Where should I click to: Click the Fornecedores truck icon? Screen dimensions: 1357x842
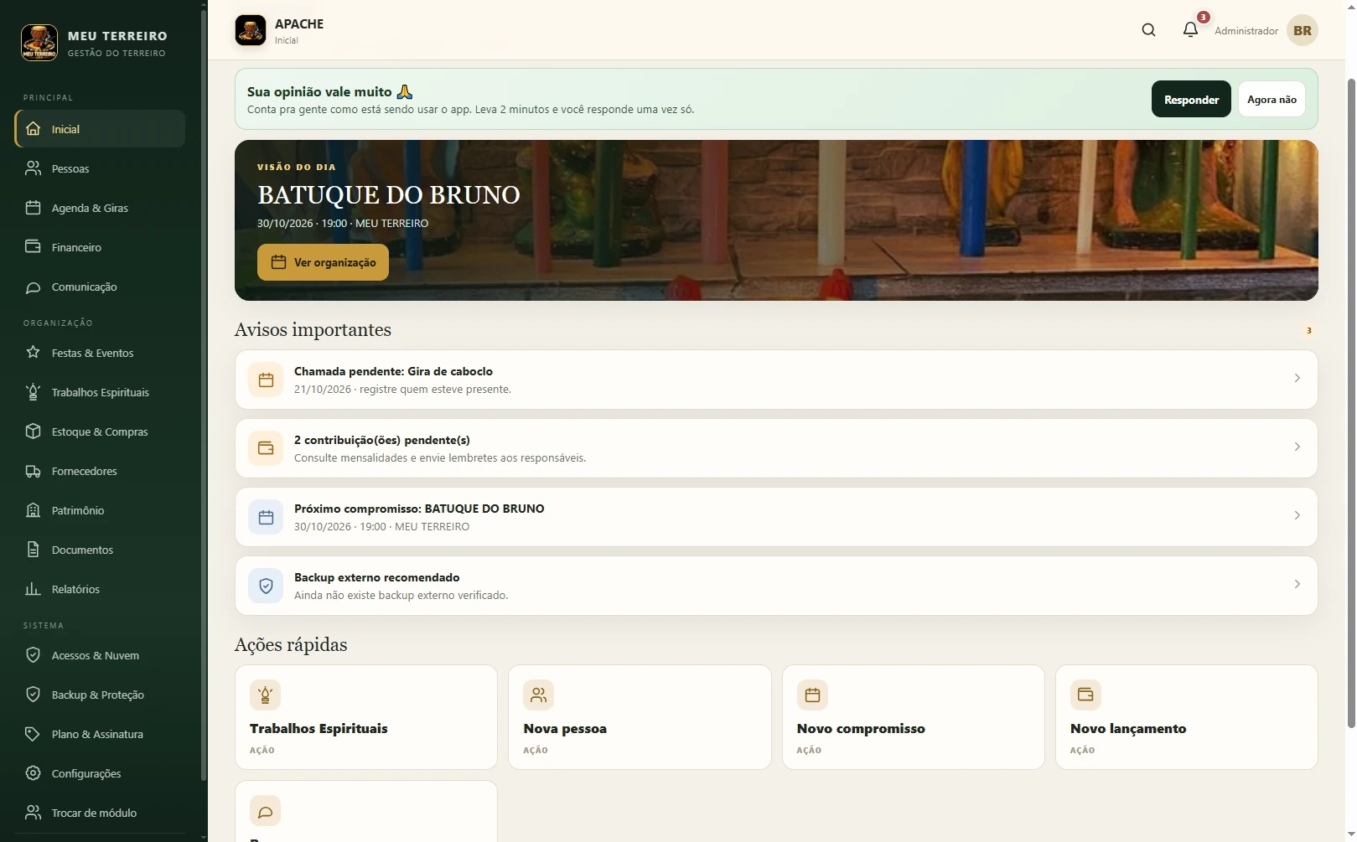point(33,471)
